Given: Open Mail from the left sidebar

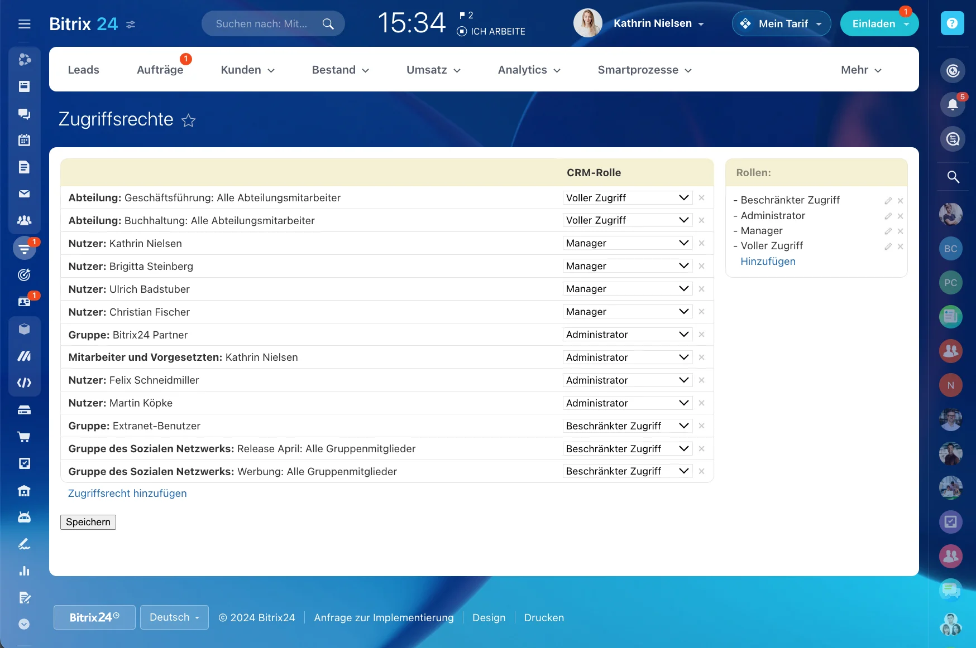Looking at the screenshot, I should [25, 194].
